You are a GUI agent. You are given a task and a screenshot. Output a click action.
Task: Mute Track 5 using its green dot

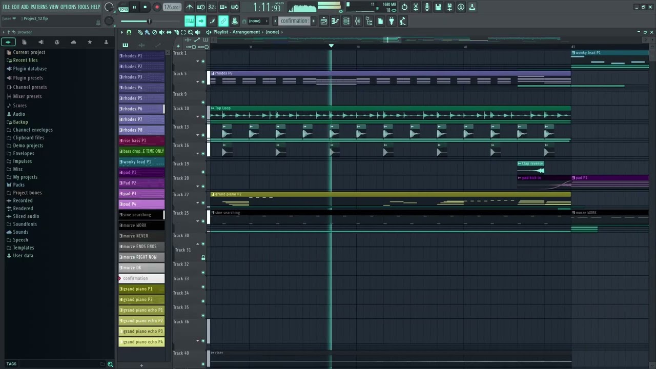click(x=203, y=82)
